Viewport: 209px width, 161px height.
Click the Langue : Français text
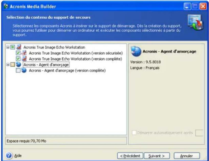coord(145,68)
